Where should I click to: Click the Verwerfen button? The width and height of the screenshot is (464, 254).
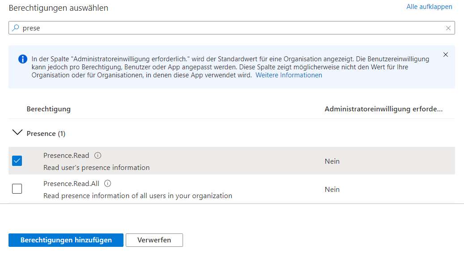154,240
